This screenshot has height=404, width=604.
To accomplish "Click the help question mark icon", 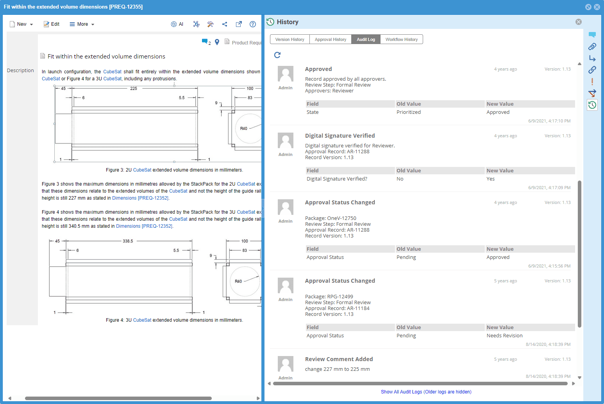I will 253,24.
